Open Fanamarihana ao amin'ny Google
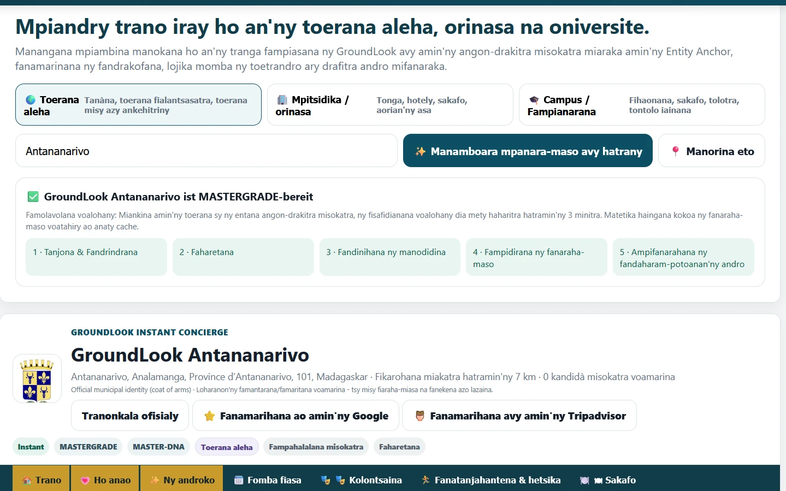This screenshot has width=786, height=491. pyautogui.click(x=296, y=416)
